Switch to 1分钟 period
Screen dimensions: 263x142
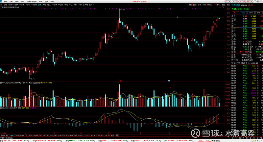[x=11, y=5]
